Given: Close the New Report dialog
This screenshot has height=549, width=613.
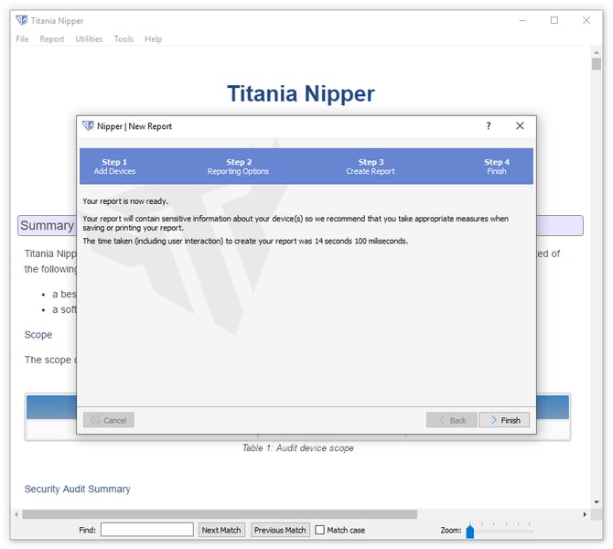Looking at the screenshot, I should coord(520,126).
